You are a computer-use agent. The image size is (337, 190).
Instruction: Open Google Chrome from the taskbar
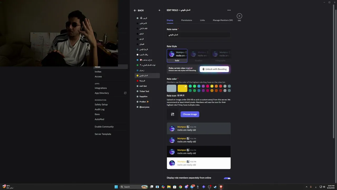tap(180, 187)
